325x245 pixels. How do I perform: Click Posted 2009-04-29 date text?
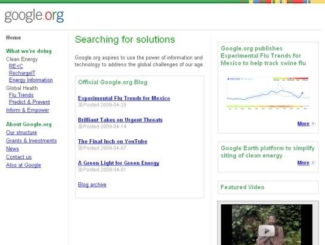[105, 105]
